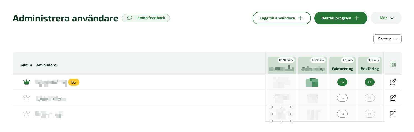Expand the Mer dropdown menu
414x132 pixels.
(x=386, y=18)
